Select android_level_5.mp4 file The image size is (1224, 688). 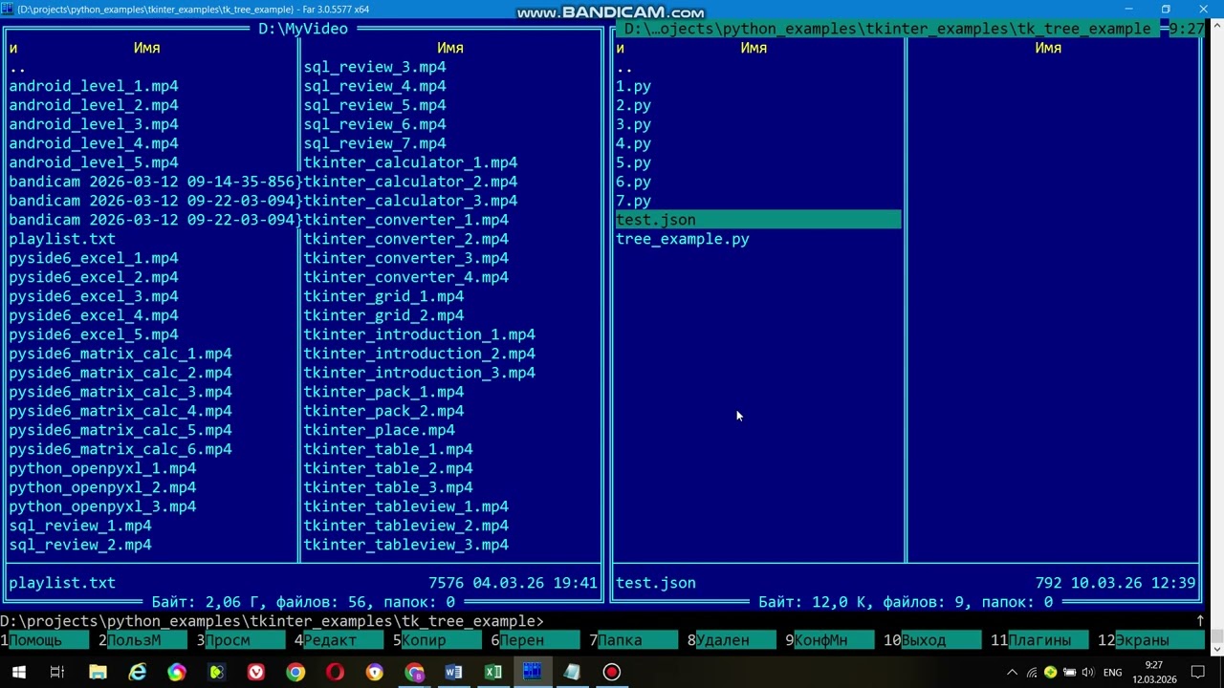[x=94, y=162]
